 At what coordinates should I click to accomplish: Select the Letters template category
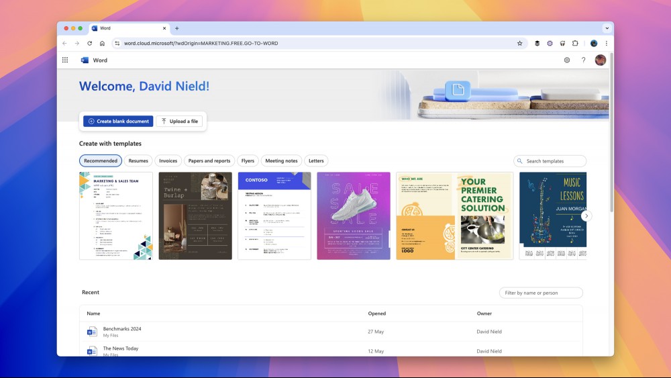tap(316, 161)
